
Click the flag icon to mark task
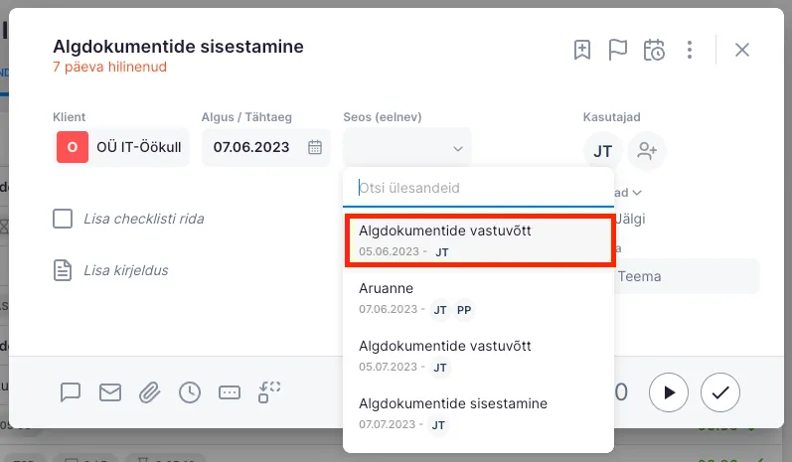(618, 50)
